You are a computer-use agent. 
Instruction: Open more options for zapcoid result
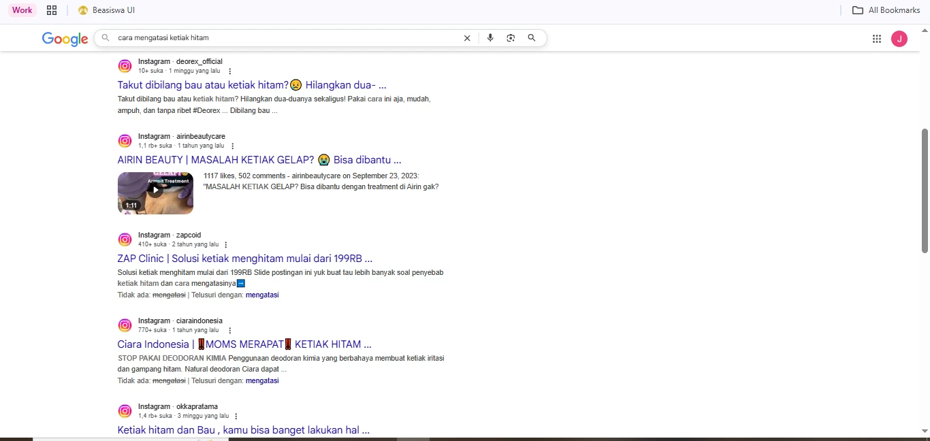226,244
